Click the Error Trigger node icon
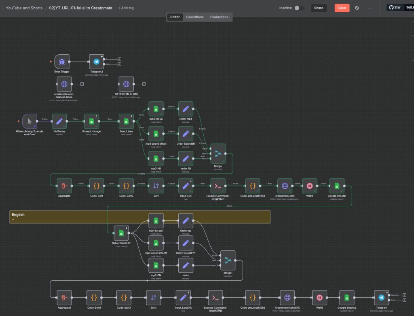The height and width of the screenshot is (316, 414). 62,62
